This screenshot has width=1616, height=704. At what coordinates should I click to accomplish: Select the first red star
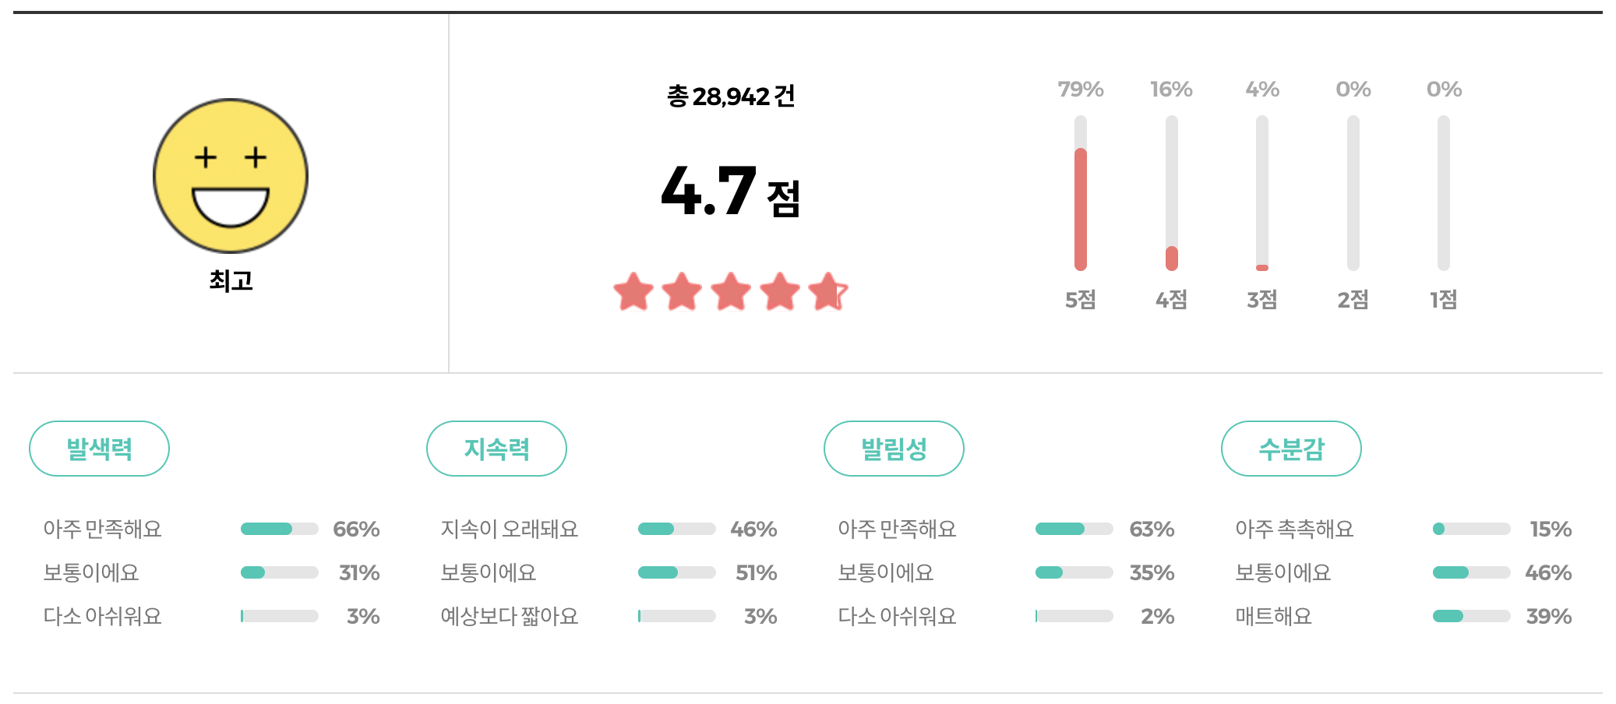click(631, 290)
